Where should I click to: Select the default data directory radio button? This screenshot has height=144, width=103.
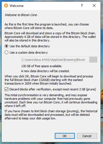click(7, 46)
